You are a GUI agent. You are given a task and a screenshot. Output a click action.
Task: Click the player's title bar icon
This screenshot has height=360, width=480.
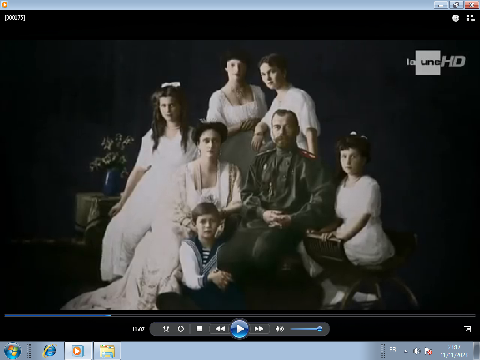click(5, 5)
